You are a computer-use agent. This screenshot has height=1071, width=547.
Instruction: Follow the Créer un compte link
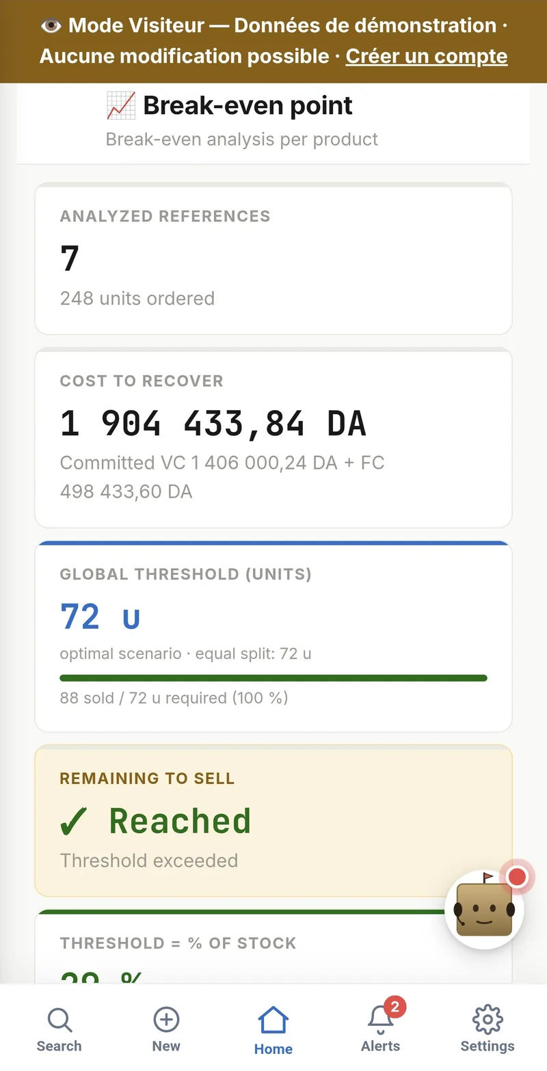pos(427,56)
